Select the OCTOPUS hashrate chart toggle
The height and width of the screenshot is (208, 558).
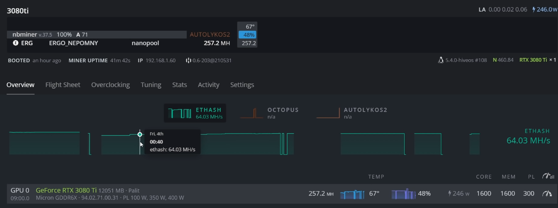[269, 113]
